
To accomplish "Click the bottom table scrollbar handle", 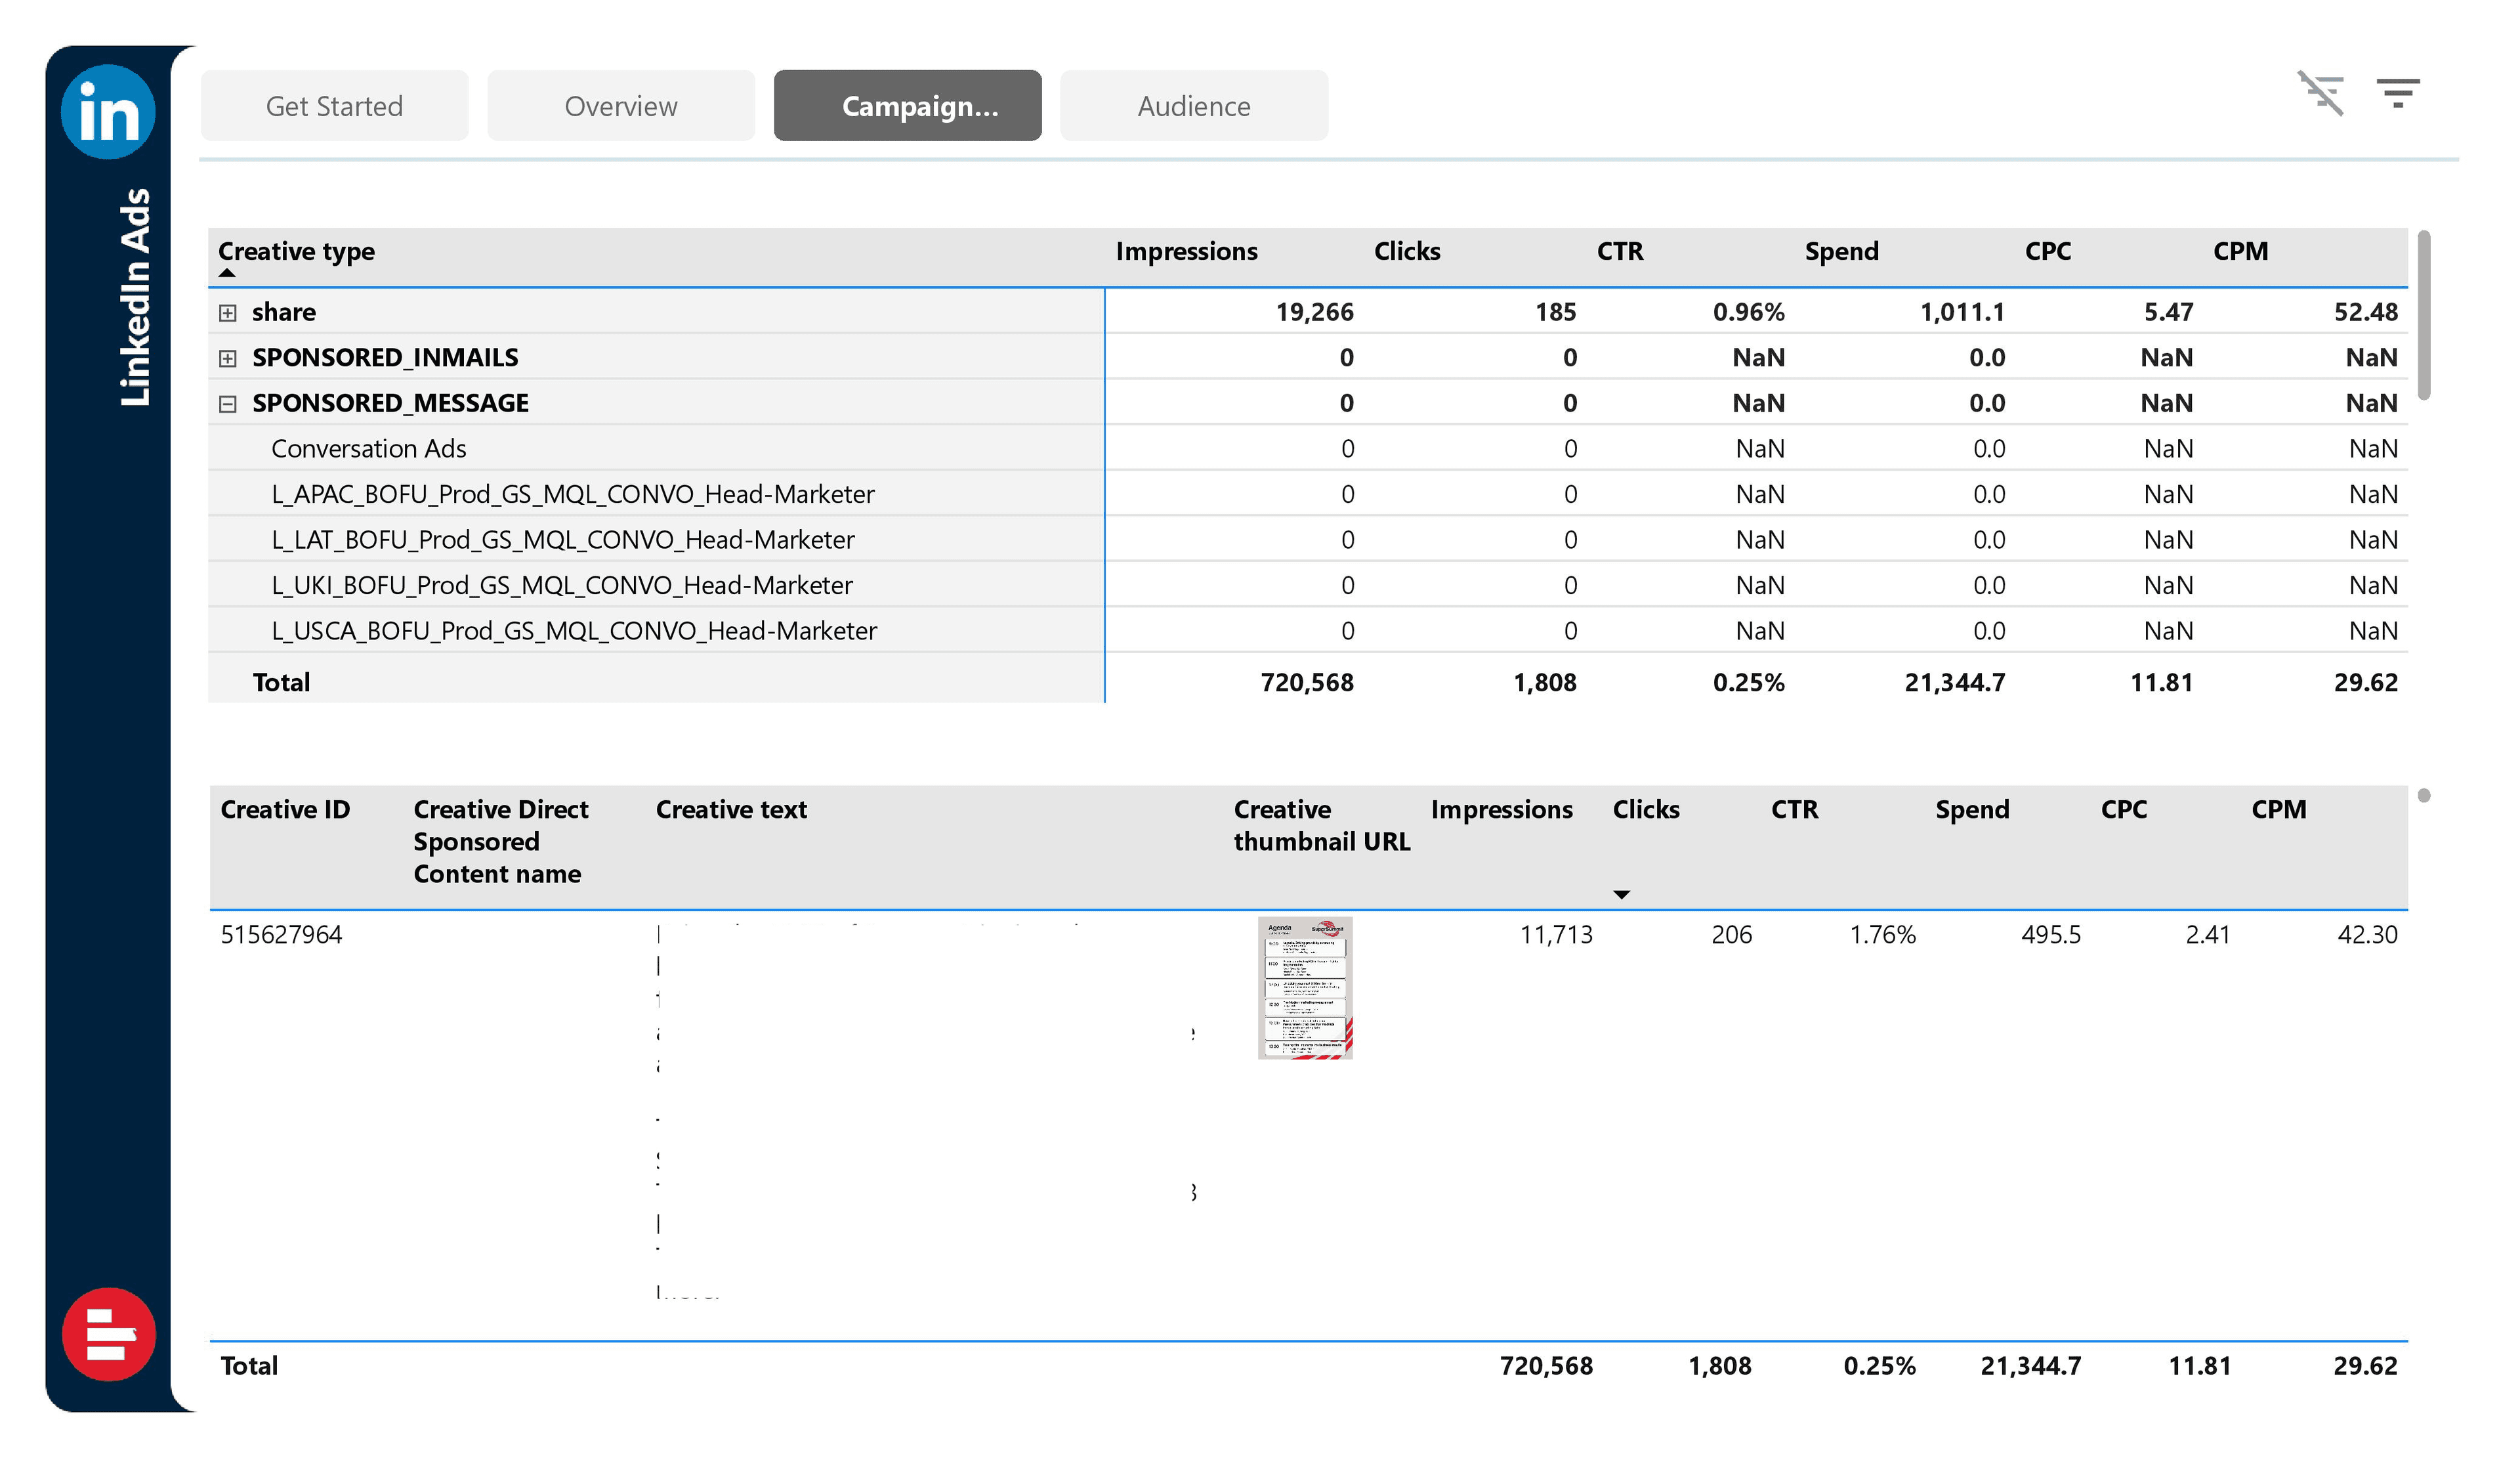I will [x=2423, y=796].
